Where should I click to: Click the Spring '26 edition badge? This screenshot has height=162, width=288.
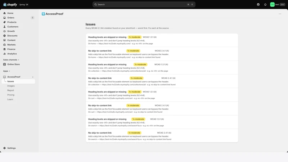tap(24, 5)
